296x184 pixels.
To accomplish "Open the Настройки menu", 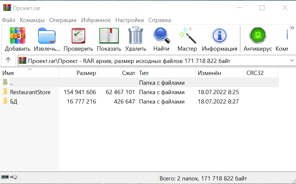I will [129, 20].
